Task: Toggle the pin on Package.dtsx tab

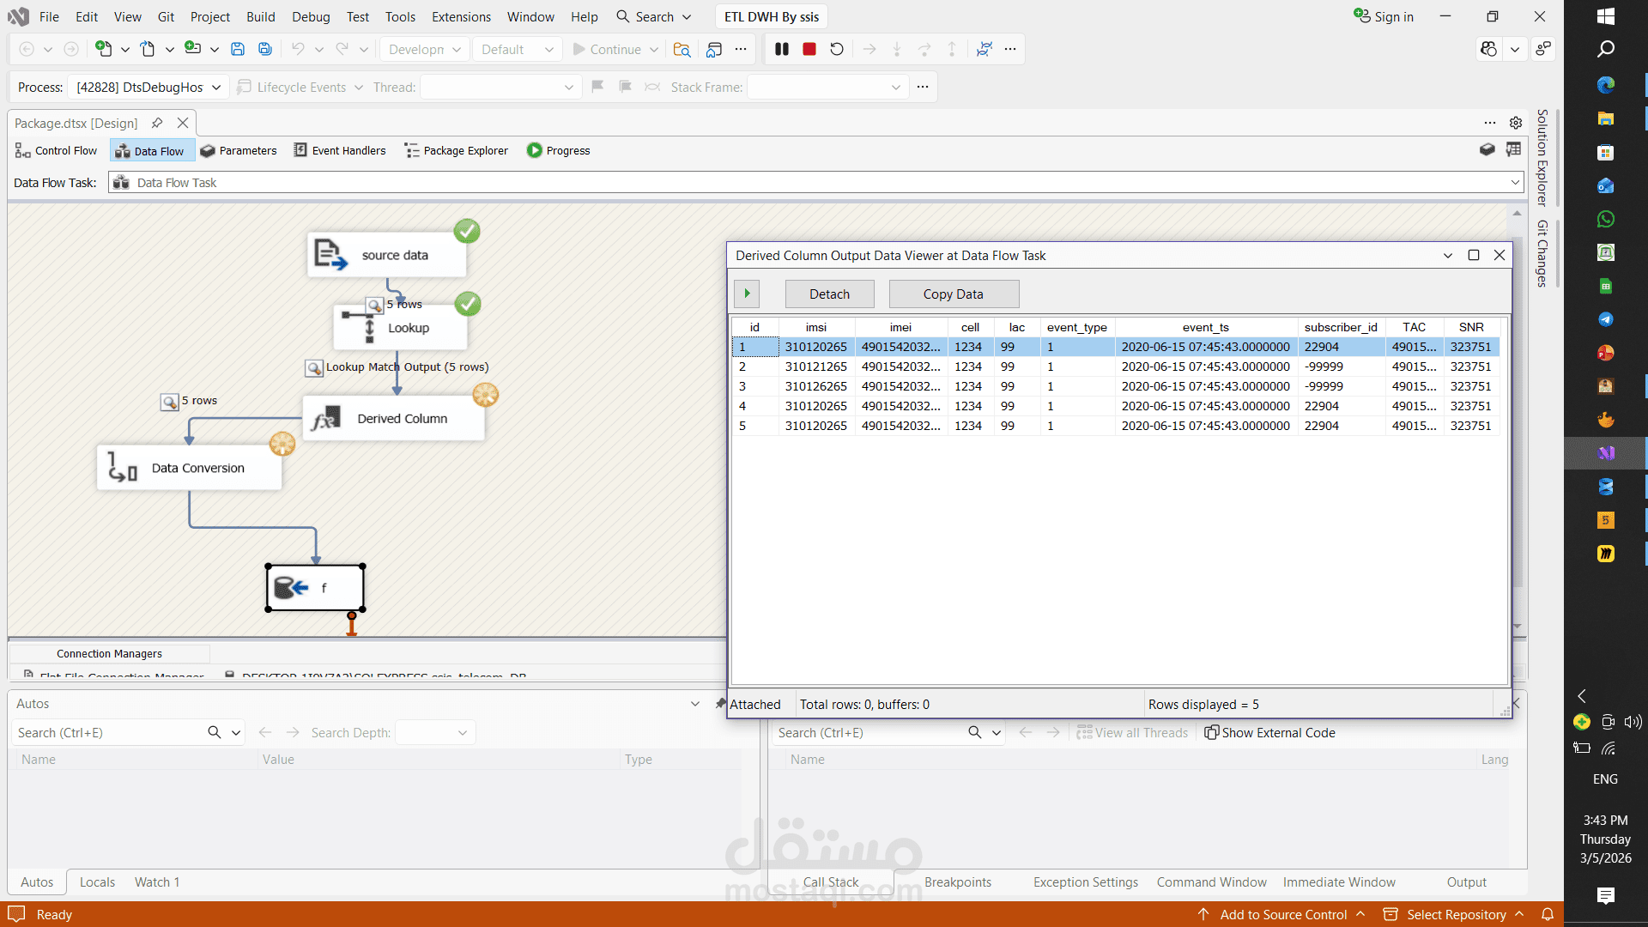Action: 157,123
